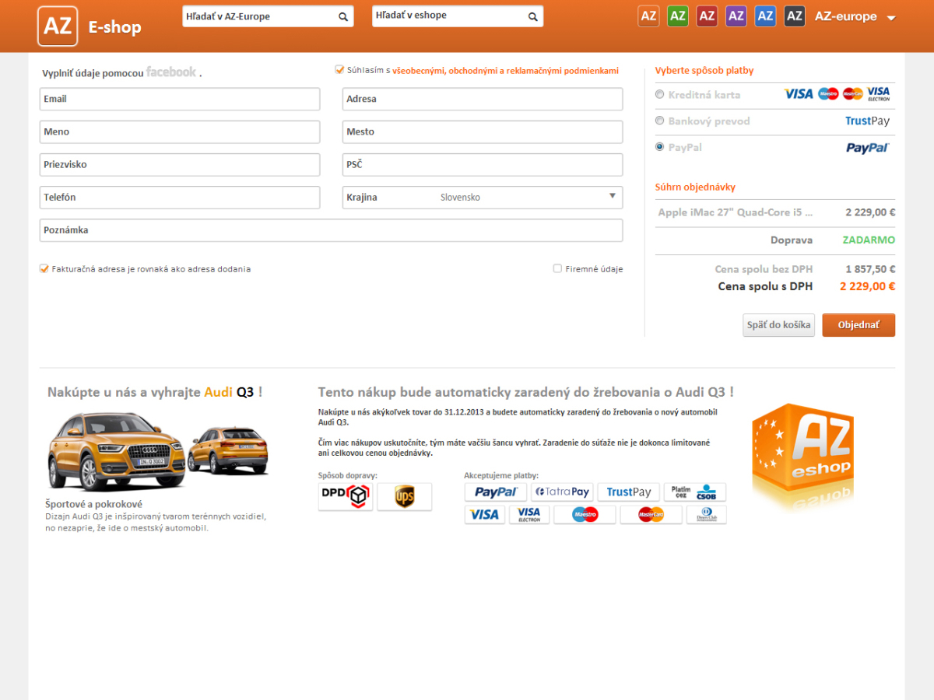
Task: Open the purple AZ site icon
Action: 736,16
